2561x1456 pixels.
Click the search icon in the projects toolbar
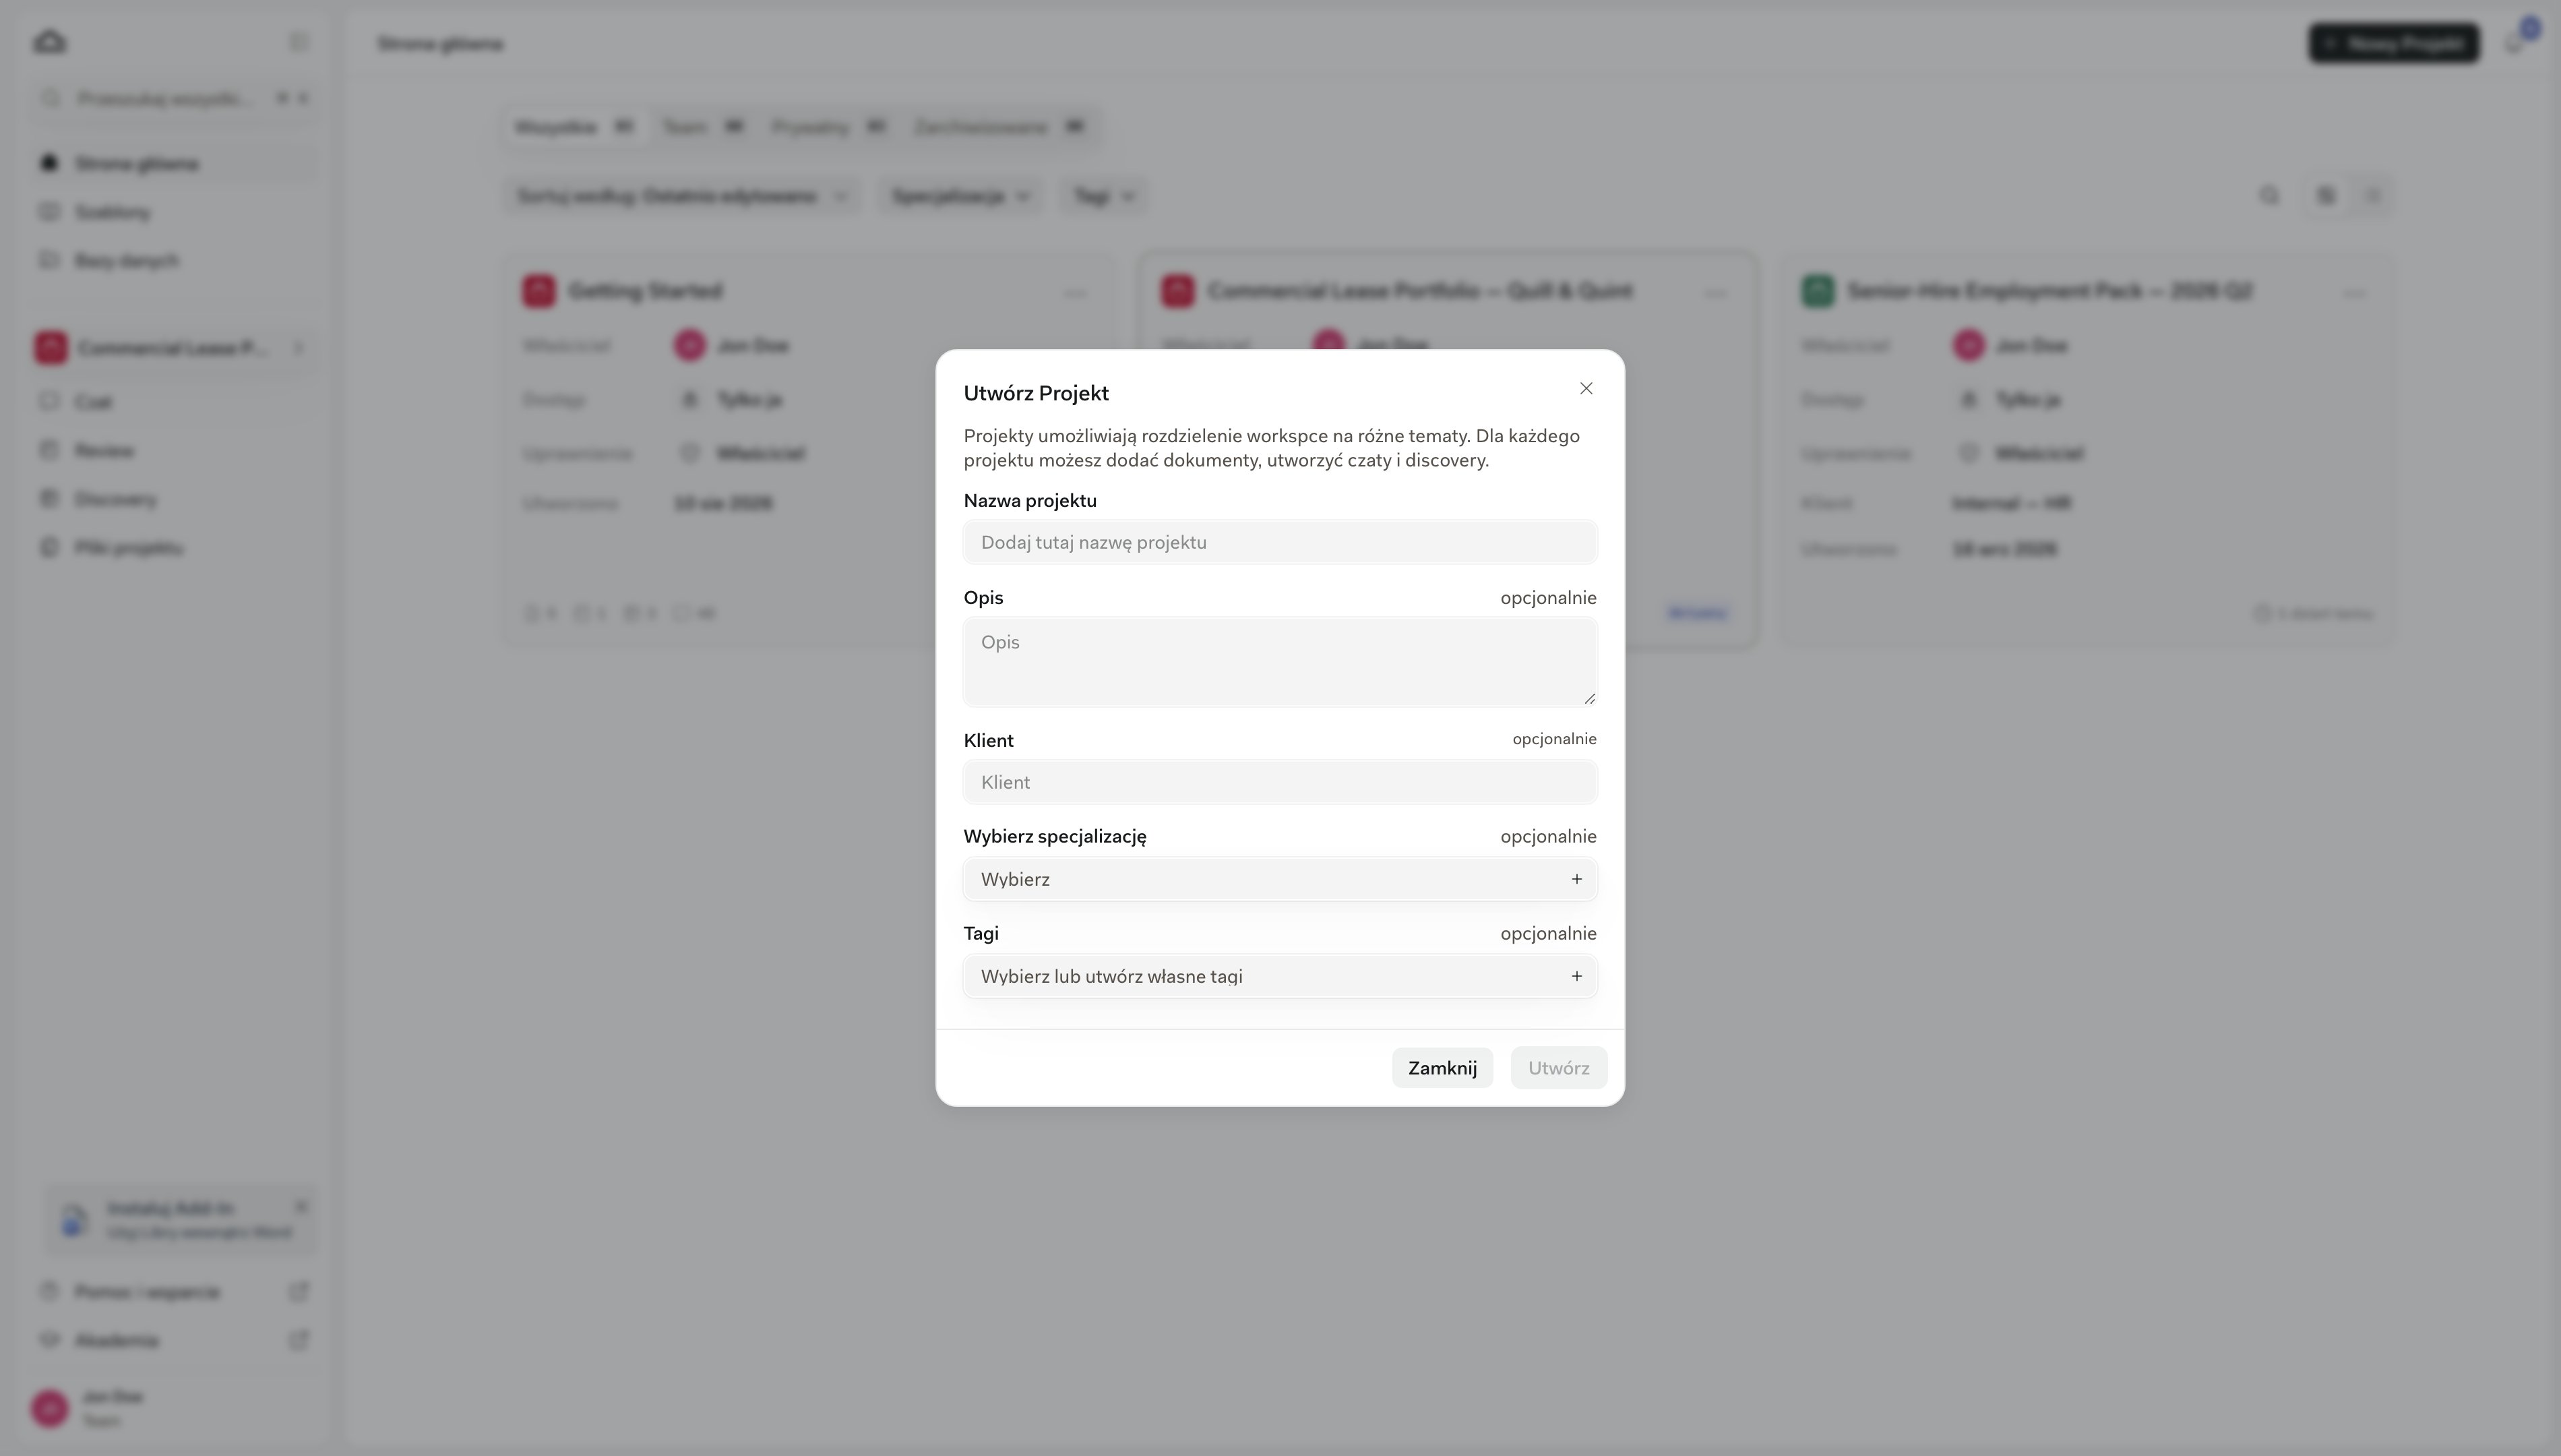click(x=2269, y=196)
